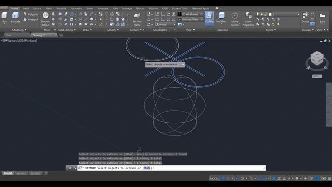
Task: Choose the Polysolid tool
Action: 31,14
